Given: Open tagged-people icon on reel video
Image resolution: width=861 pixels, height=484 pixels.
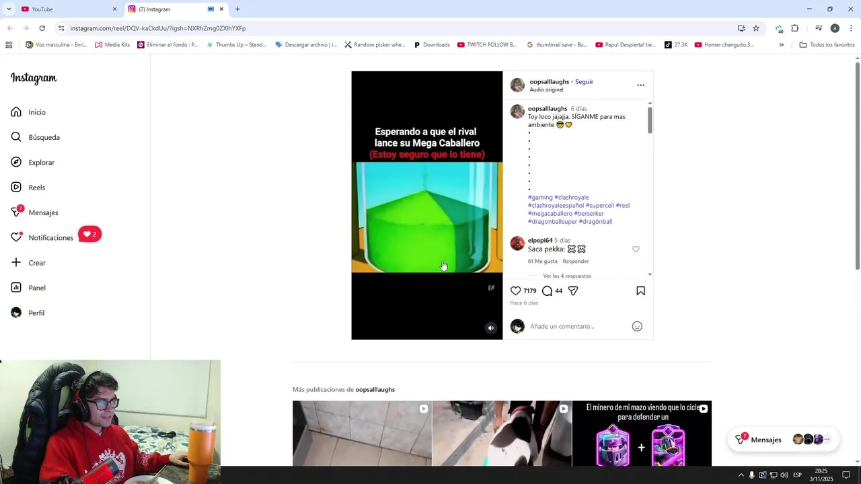Looking at the screenshot, I should coord(491,288).
